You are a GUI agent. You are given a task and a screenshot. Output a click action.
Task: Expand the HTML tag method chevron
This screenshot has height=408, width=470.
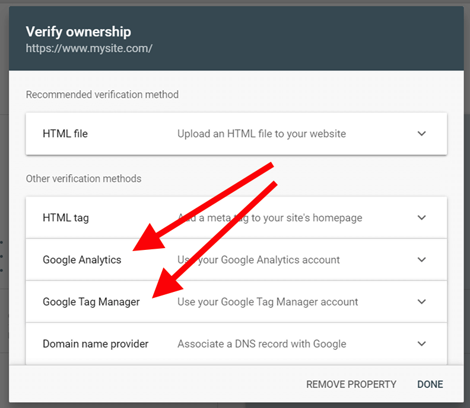coord(421,218)
